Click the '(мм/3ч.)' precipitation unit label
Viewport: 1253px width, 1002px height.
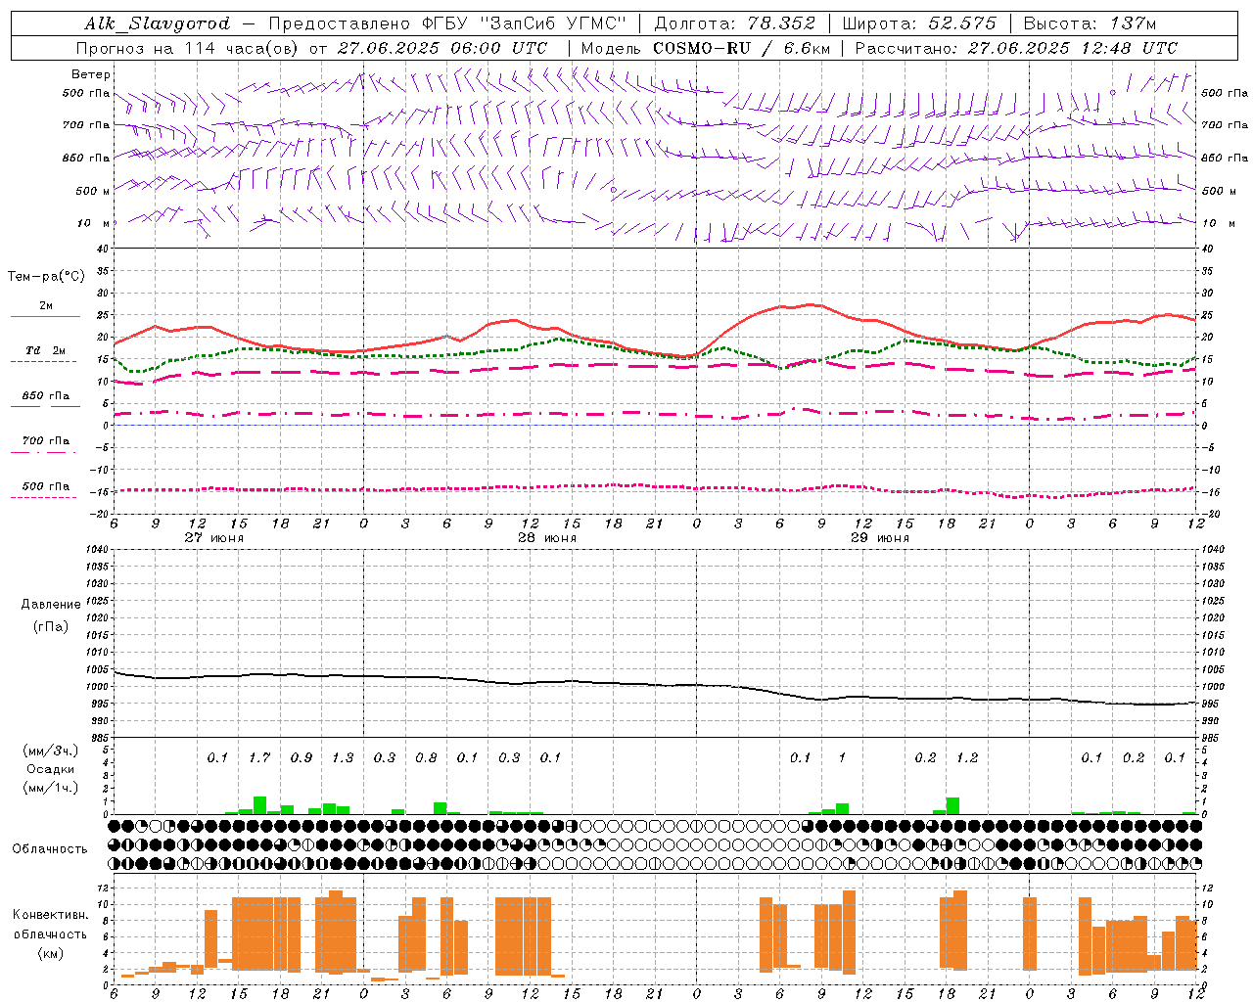pos(51,751)
